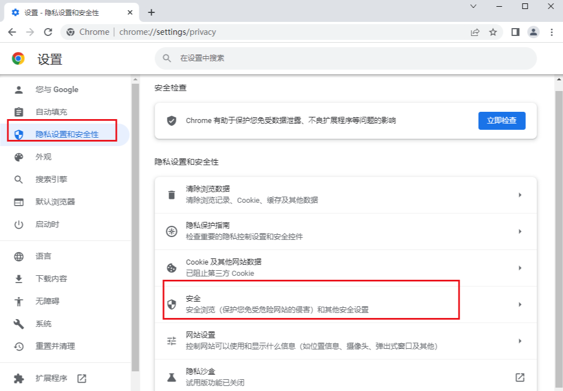
Task: Click the globe icon for 语言
Action: point(19,257)
